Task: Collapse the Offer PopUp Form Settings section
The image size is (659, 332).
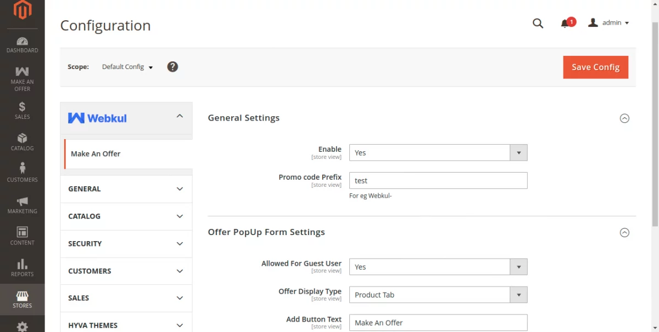Action: tap(624, 232)
